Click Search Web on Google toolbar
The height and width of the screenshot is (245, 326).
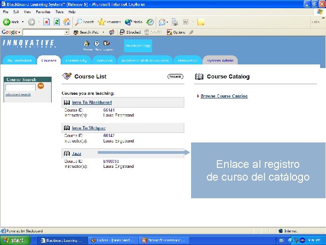pyautogui.click(x=86, y=32)
